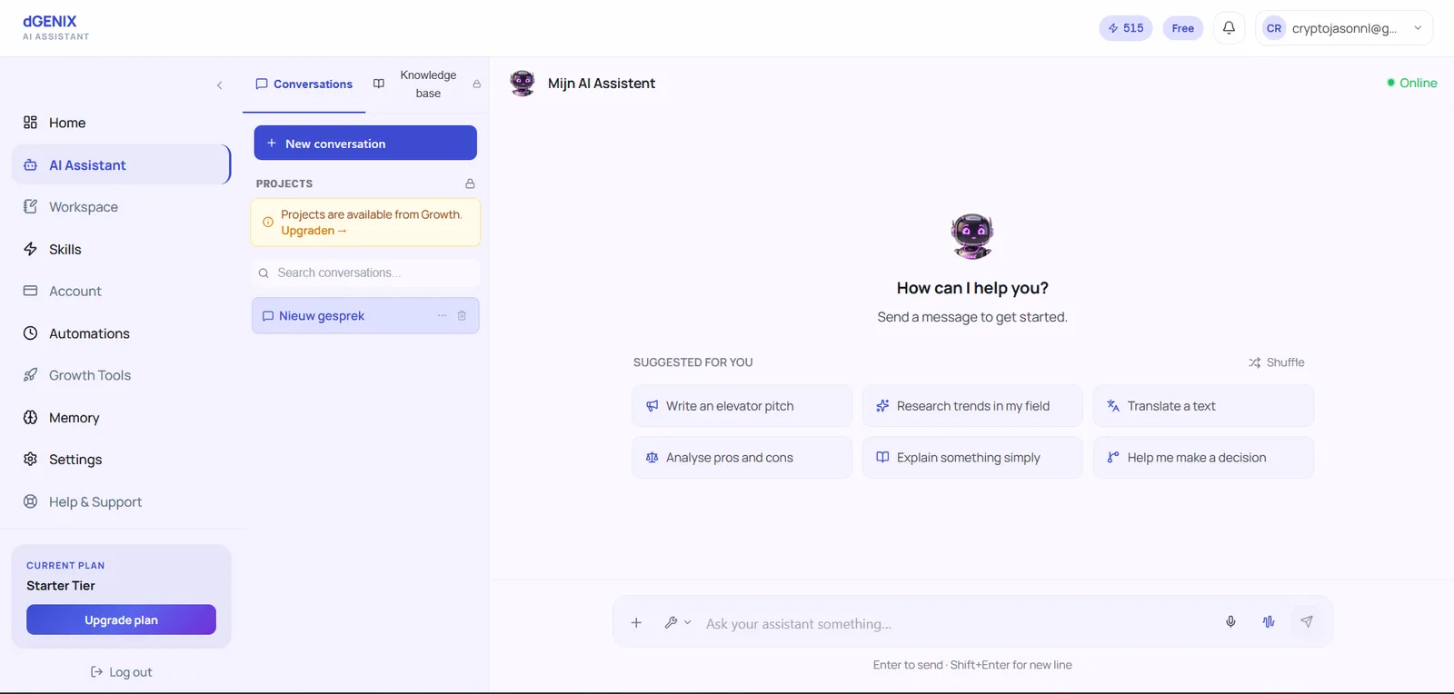Open Help & Support
The height and width of the screenshot is (694, 1454).
click(x=121, y=501)
